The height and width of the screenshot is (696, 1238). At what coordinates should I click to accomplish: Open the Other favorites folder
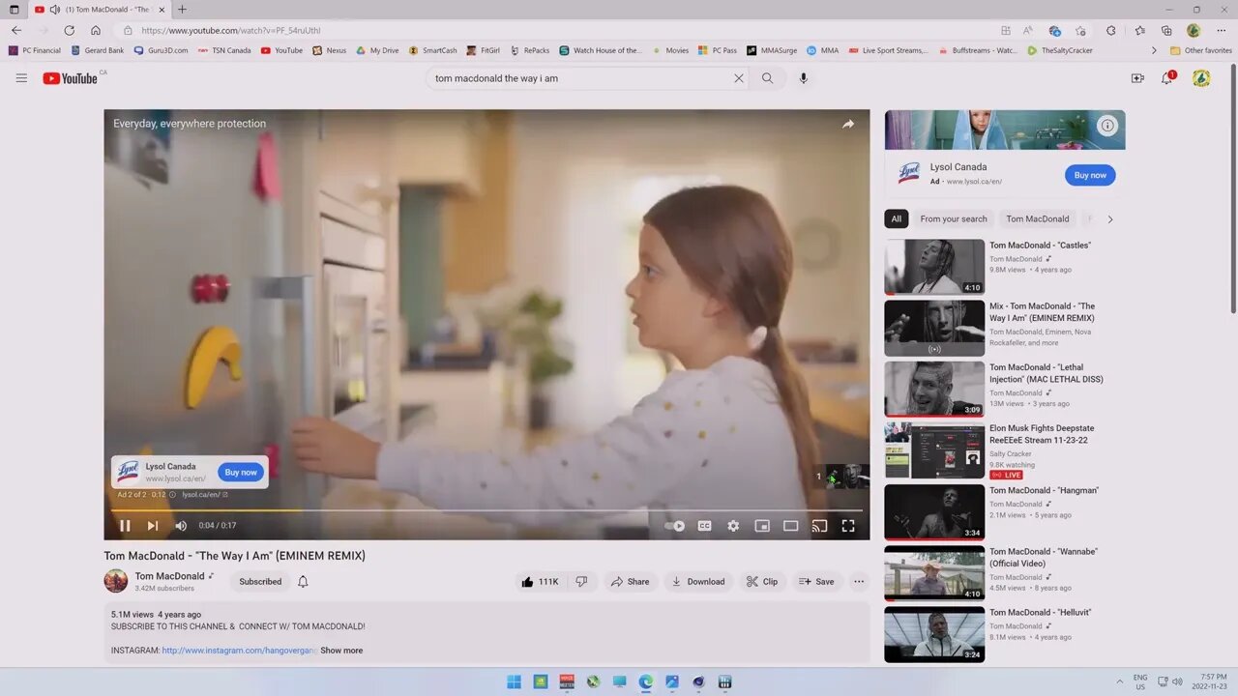[1200, 50]
